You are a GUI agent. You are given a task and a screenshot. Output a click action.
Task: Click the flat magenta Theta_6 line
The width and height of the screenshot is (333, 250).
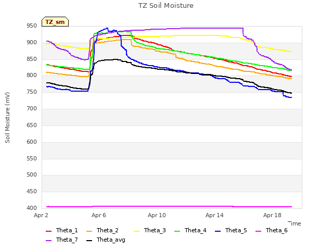[x=169, y=206]
